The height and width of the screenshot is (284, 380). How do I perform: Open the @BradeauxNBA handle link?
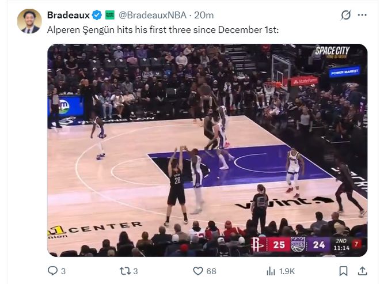point(153,15)
